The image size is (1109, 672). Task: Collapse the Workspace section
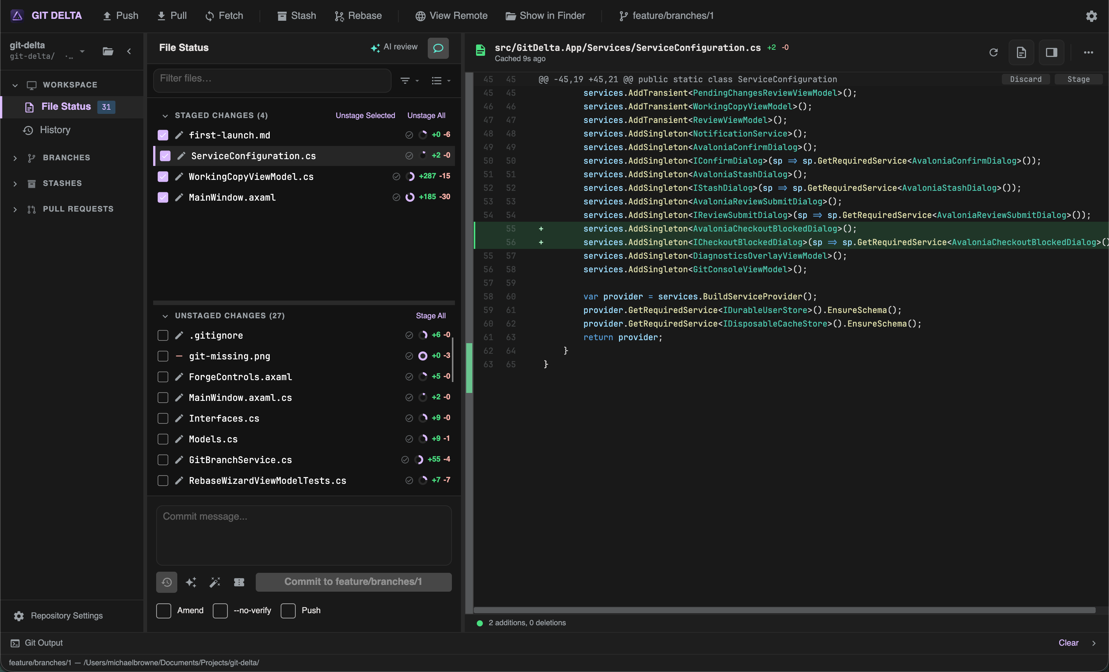[15, 85]
